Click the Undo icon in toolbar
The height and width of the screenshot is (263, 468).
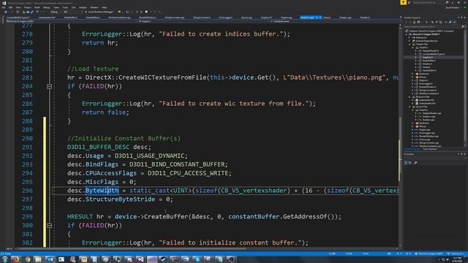[37, 12]
